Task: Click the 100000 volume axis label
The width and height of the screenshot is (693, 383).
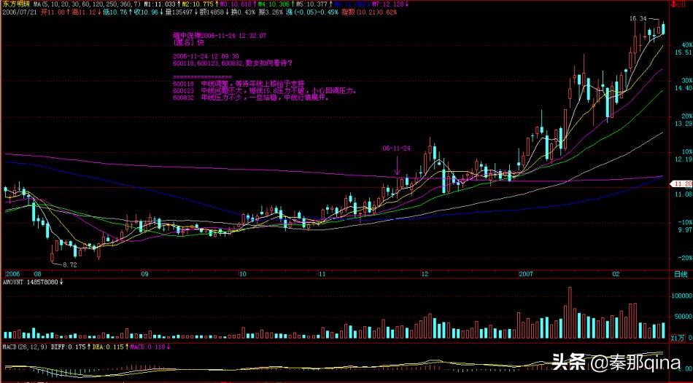Action: click(681, 297)
